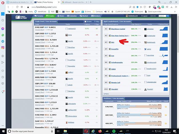Open the Centauro bookmark
Viewport: 179px width, 134px height.
(98, 12)
